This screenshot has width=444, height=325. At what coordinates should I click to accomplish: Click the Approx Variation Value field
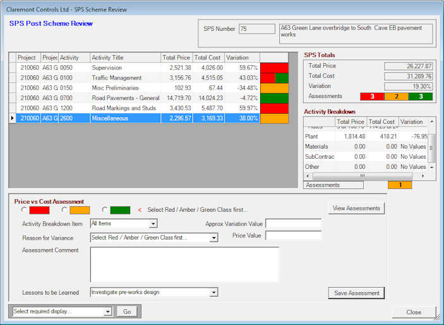tap(293, 223)
